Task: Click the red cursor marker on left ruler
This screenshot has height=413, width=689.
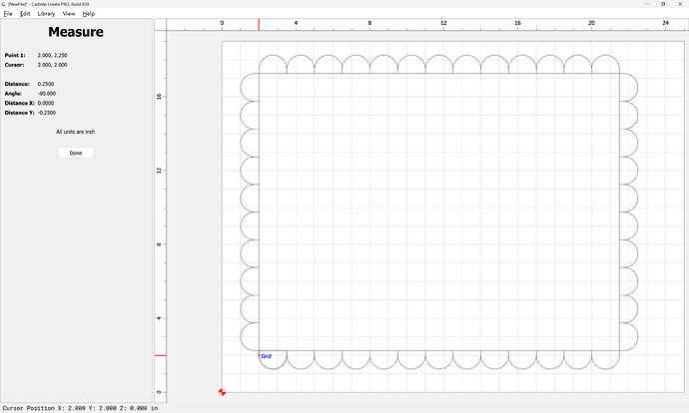Action: pos(160,355)
